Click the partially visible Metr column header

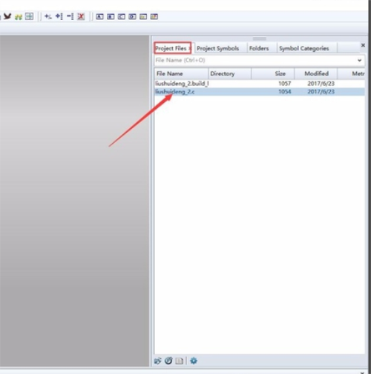click(x=351, y=73)
